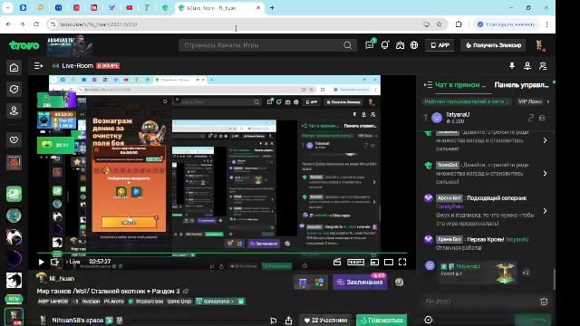Click the Подписаться subscribe button
Screen dimensions: 580x326
click(x=382, y=320)
